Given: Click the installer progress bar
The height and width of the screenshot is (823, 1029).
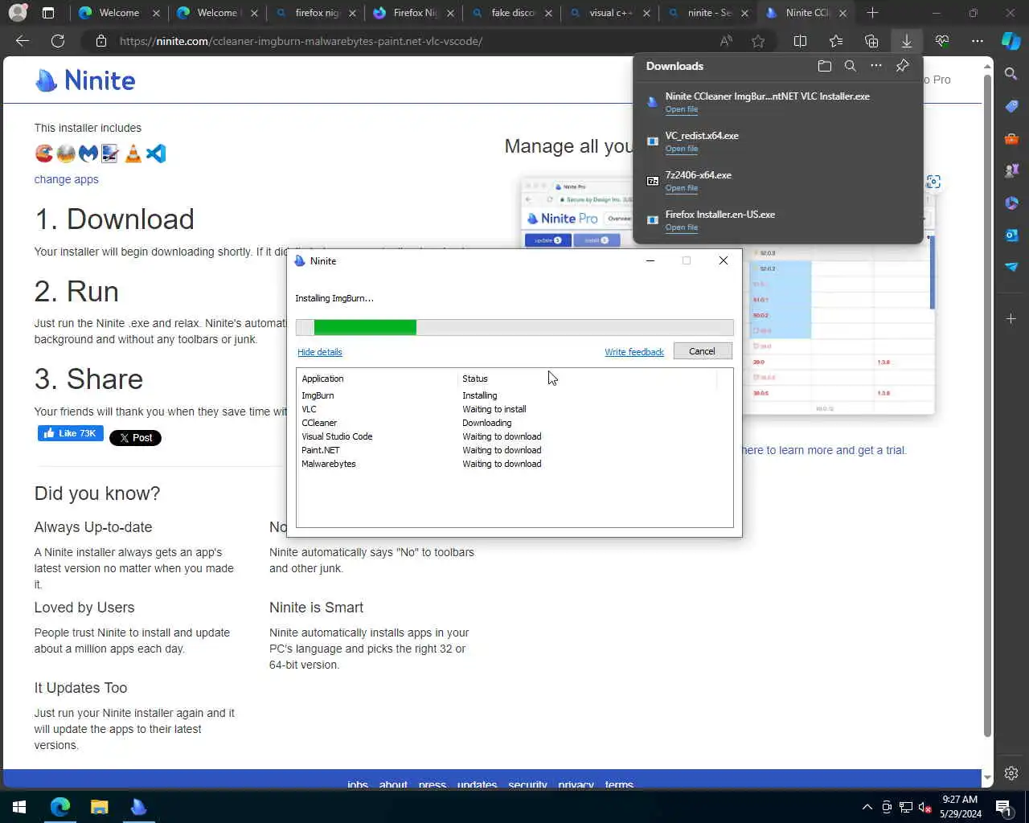Looking at the screenshot, I should 514,327.
